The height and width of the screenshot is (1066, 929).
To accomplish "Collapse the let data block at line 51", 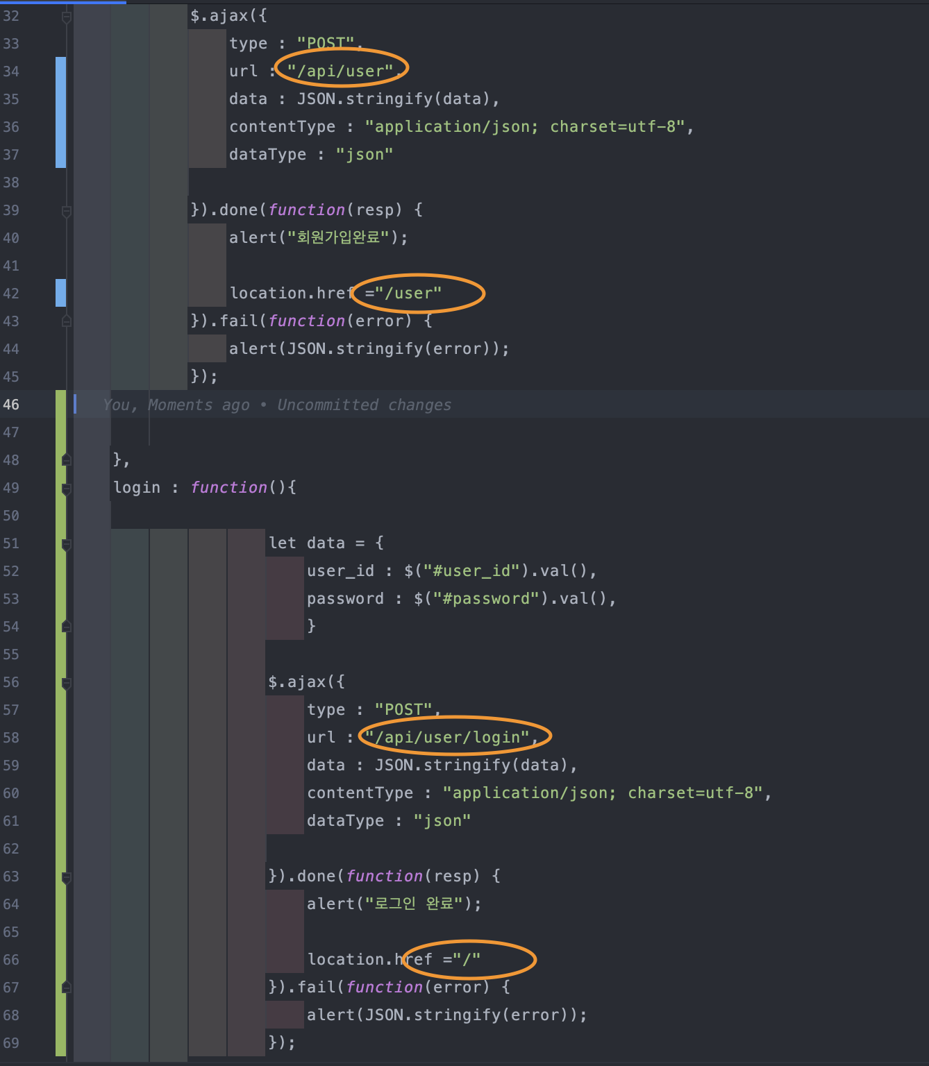I will click(67, 545).
